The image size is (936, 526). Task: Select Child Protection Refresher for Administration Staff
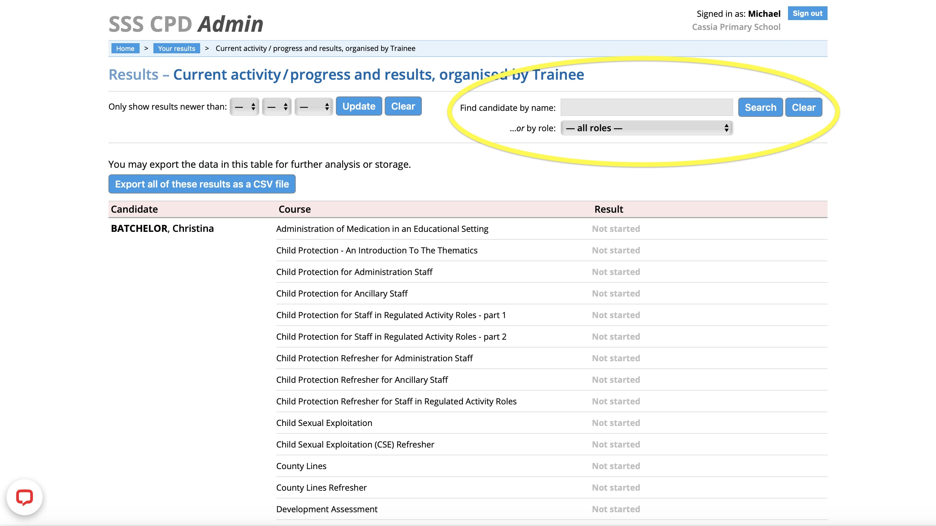(374, 358)
